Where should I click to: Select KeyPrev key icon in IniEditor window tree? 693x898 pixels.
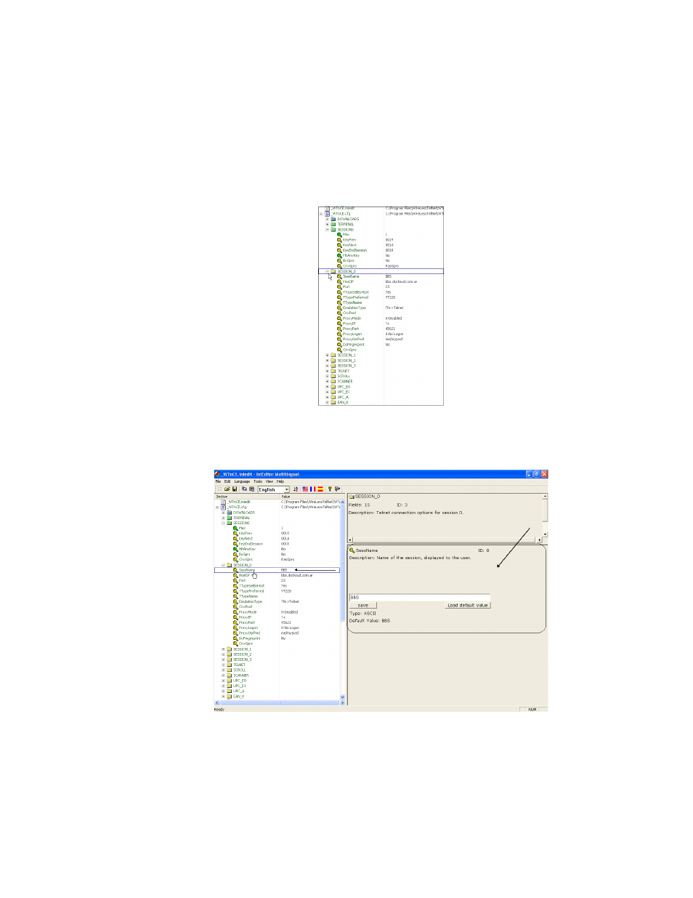pos(235,533)
